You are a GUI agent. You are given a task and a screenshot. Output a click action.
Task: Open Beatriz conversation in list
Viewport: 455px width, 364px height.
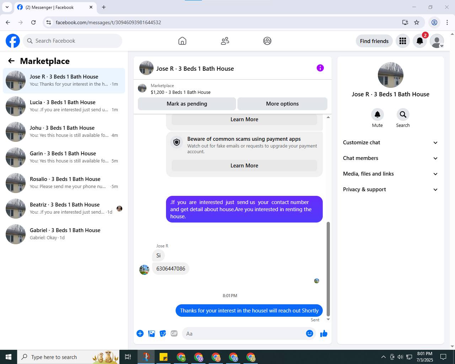click(x=64, y=209)
